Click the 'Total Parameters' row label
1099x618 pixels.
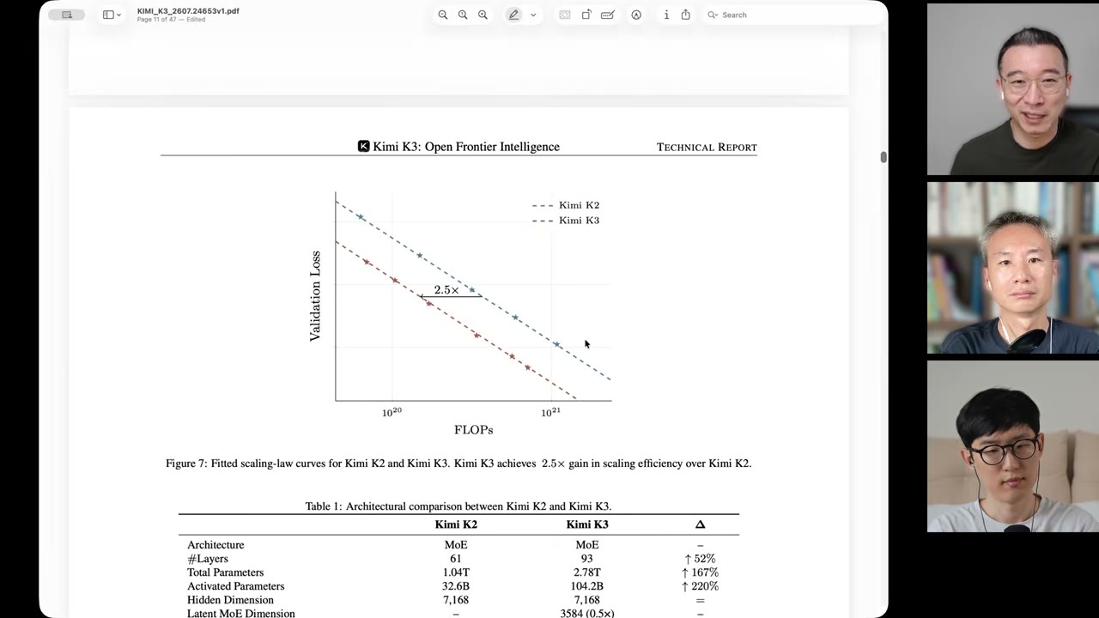point(225,573)
